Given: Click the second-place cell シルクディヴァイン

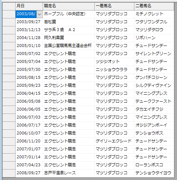Looking at the screenshot, I should tap(154, 86).
